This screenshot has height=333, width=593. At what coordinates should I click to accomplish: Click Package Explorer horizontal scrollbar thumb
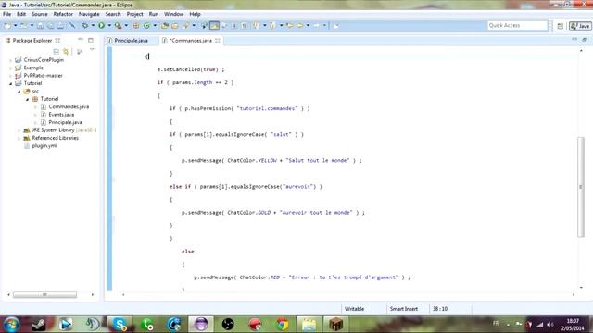44,294
